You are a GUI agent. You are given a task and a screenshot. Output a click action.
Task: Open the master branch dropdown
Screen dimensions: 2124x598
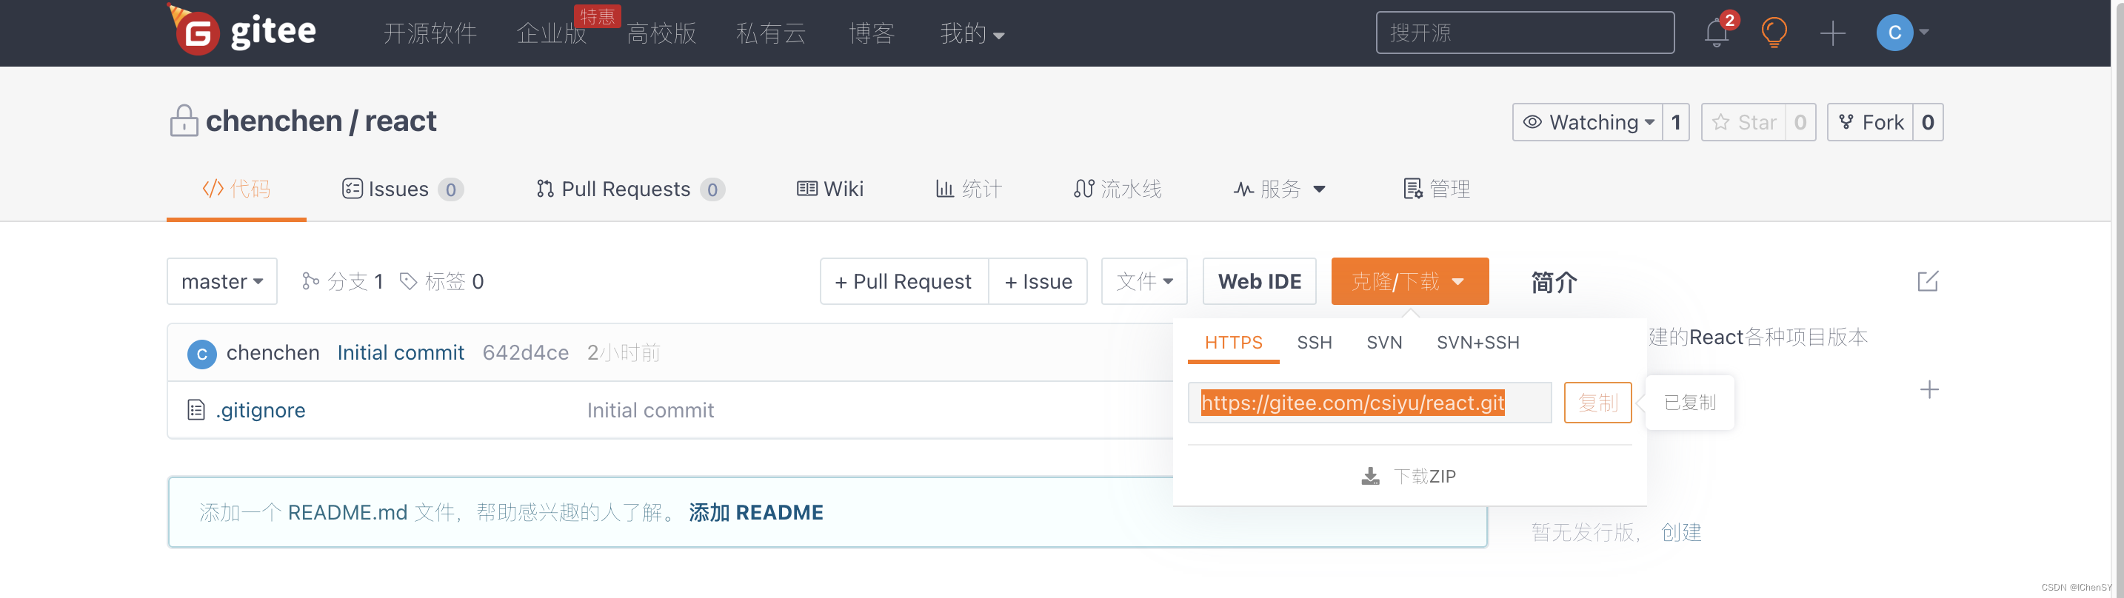tap(221, 281)
